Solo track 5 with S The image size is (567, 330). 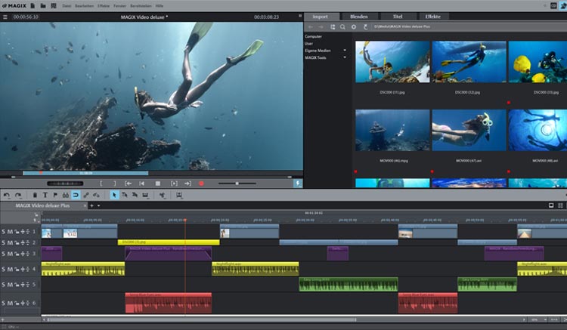(4, 285)
